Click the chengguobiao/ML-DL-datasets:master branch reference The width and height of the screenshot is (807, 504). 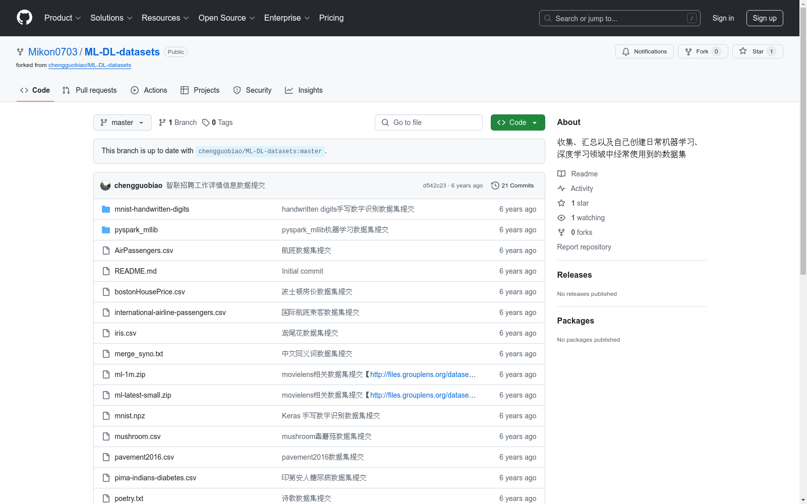point(260,151)
